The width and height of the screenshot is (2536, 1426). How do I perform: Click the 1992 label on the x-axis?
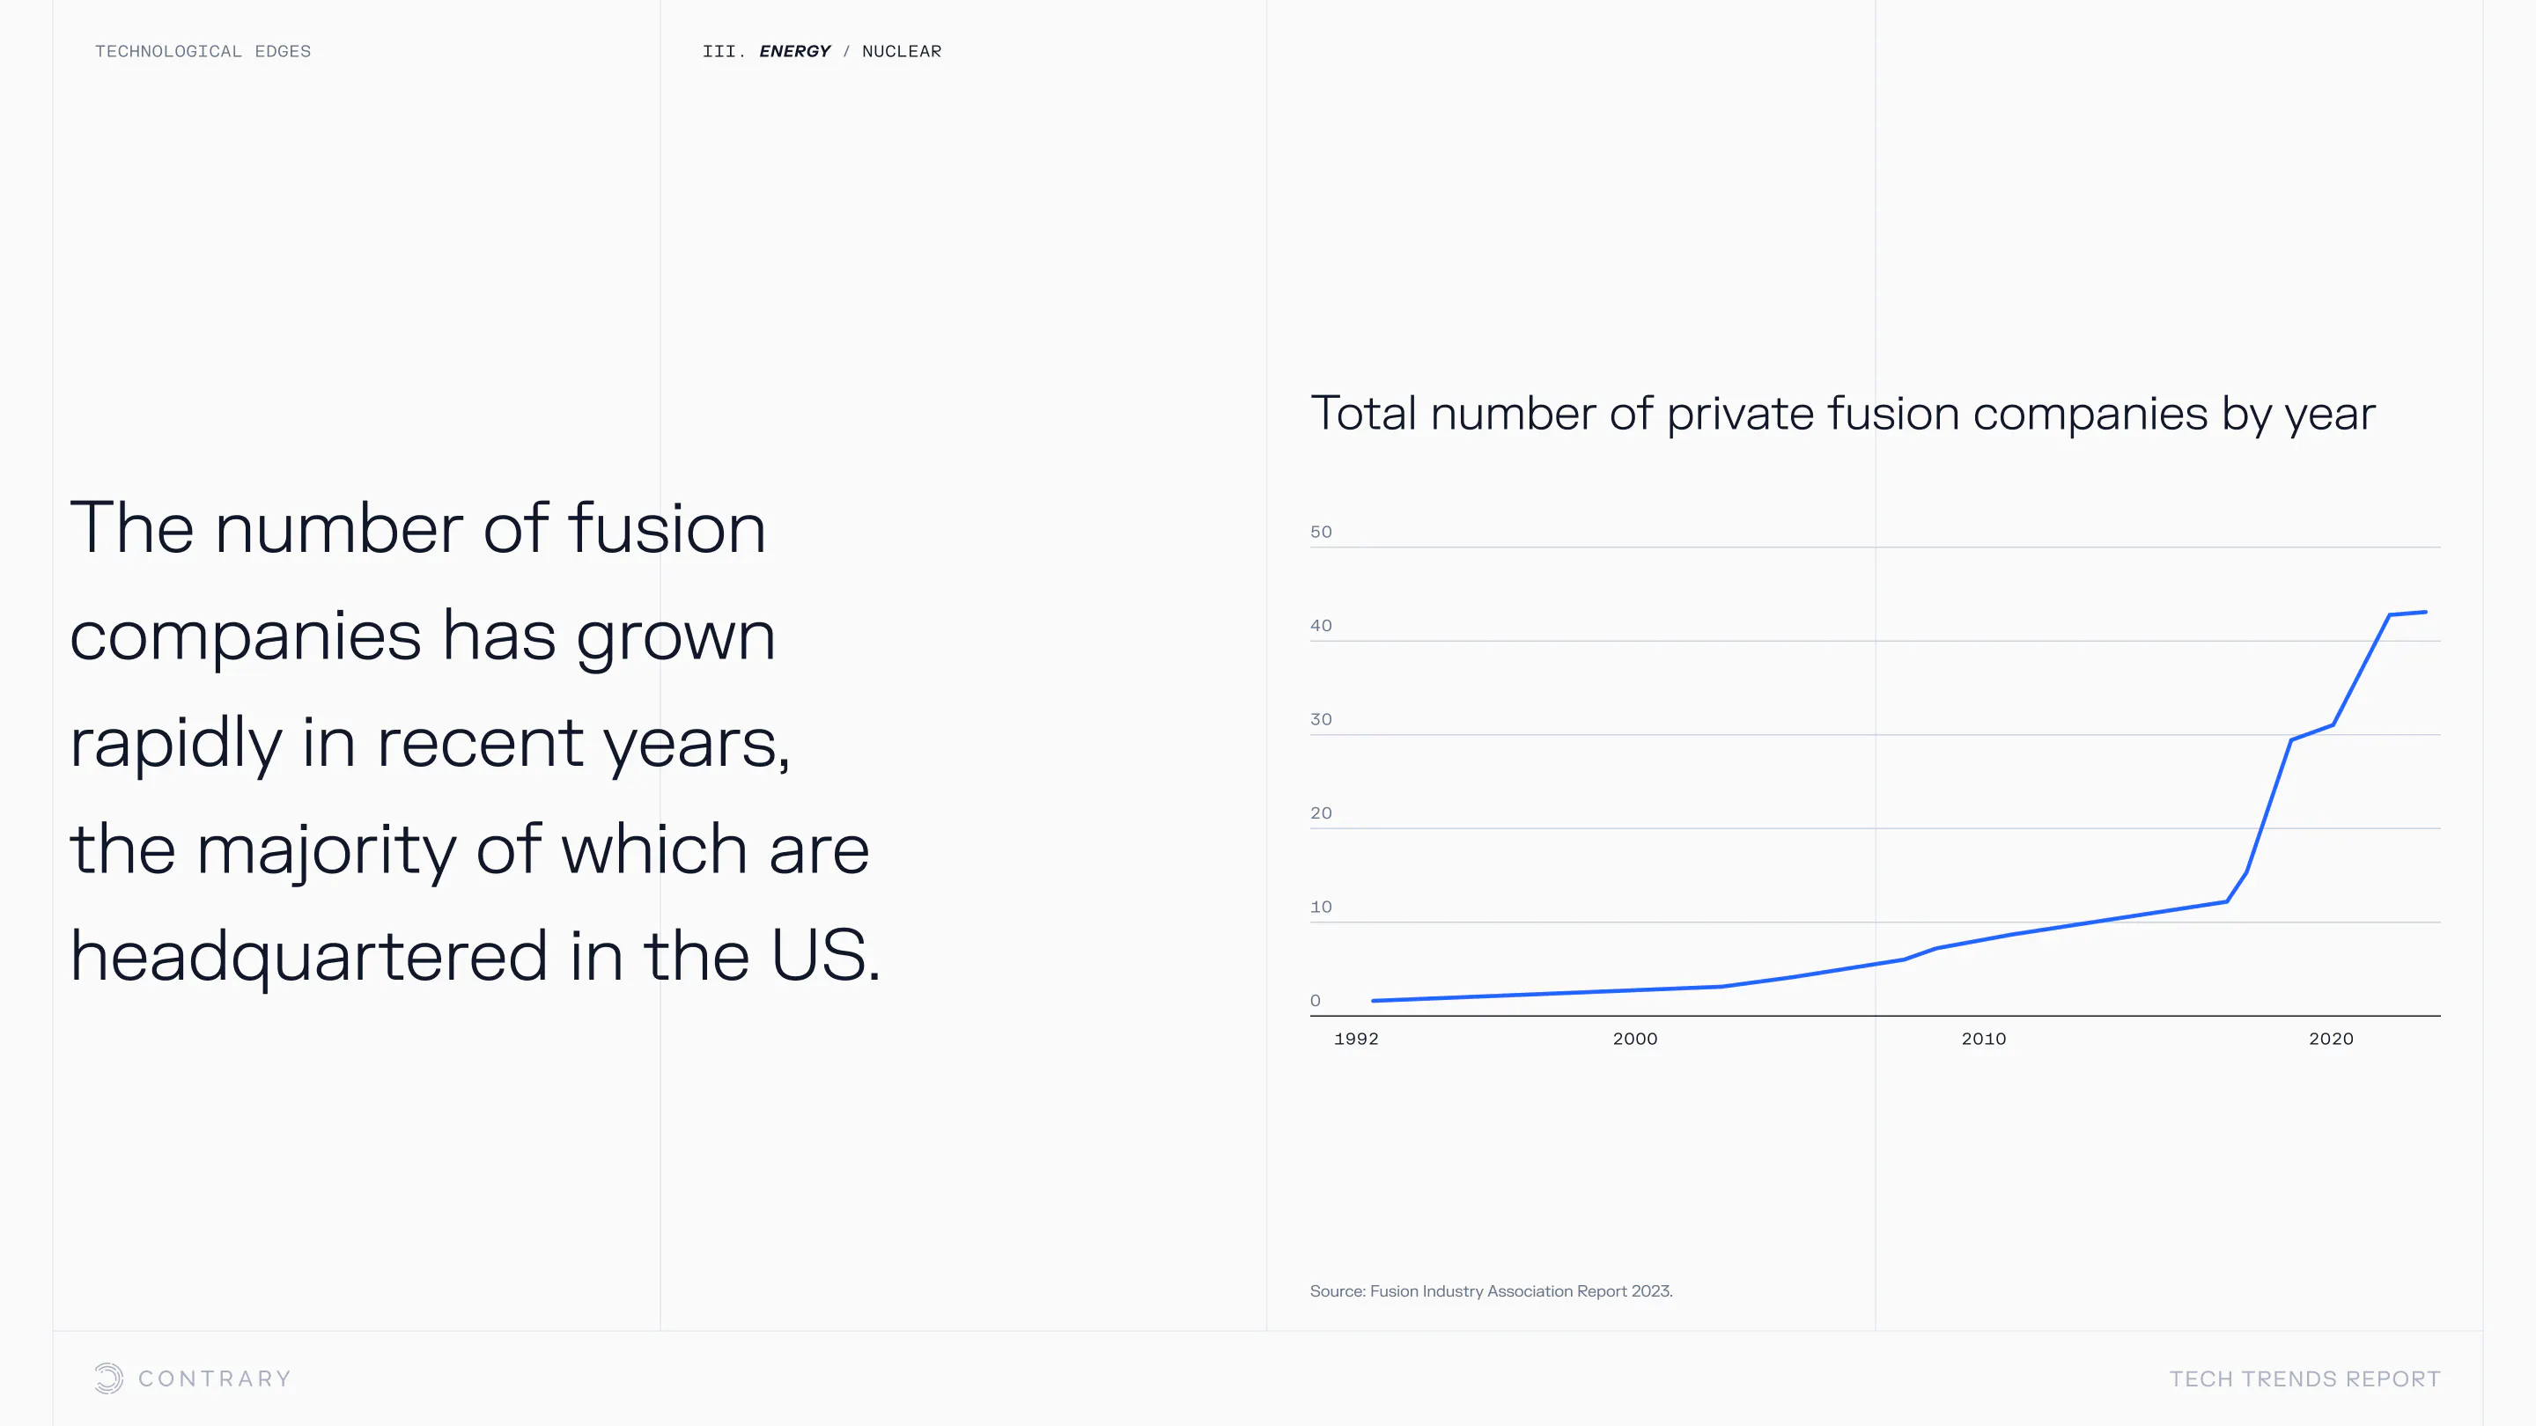[1356, 1040]
